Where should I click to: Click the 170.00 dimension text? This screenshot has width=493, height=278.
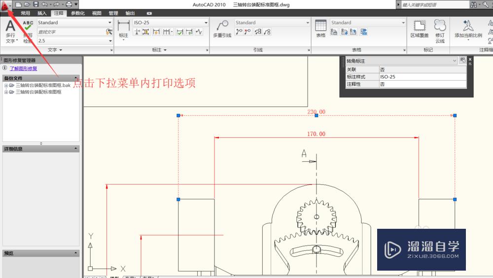tap(316, 134)
